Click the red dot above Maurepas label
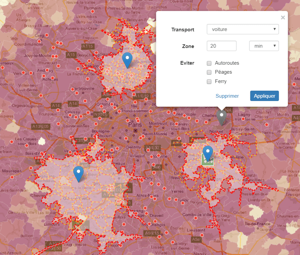300x255 pixels. (12, 165)
